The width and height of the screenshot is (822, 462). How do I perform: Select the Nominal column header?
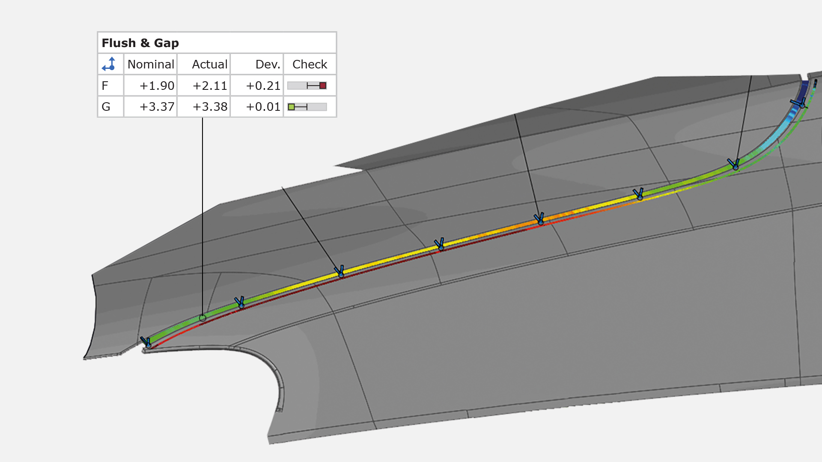pyautogui.click(x=150, y=64)
